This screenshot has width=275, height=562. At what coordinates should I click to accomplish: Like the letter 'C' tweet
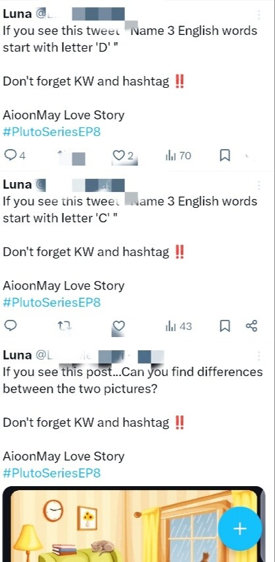click(118, 326)
